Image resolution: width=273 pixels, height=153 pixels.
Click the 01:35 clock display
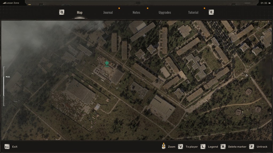pyautogui.click(x=264, y=3)
